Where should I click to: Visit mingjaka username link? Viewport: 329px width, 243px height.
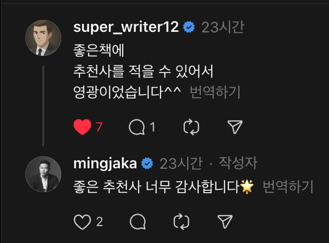(x=105, y=163)
